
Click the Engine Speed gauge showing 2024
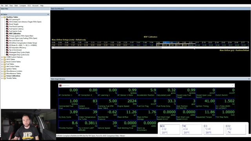[x=127, y=104]
